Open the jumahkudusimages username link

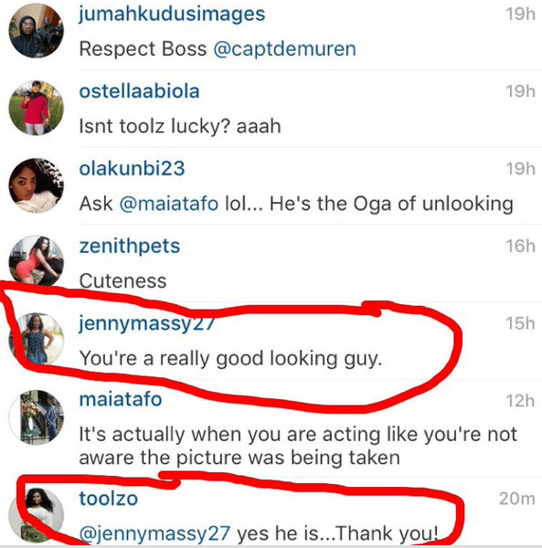tap(172, 15)
